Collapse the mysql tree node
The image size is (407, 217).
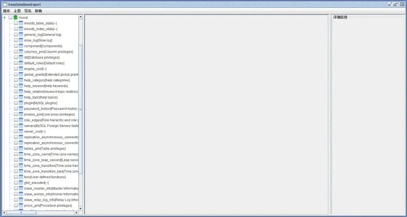pyautogui.click(x=5, y=17)
